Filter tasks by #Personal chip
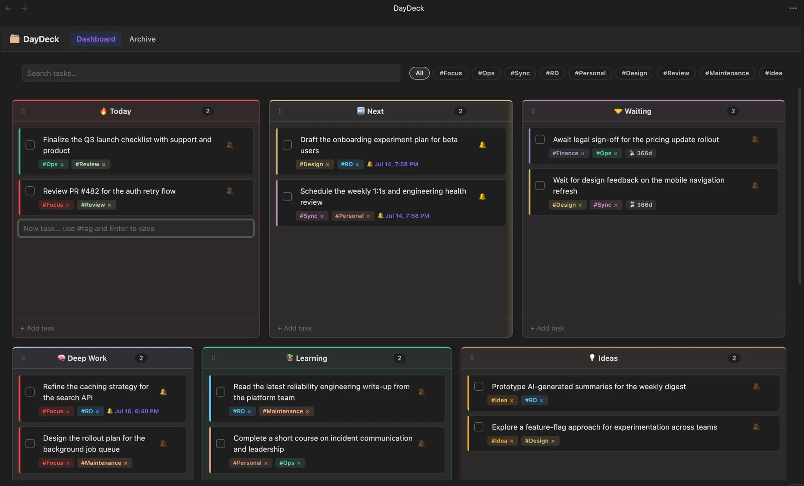 tap(590, 73)
